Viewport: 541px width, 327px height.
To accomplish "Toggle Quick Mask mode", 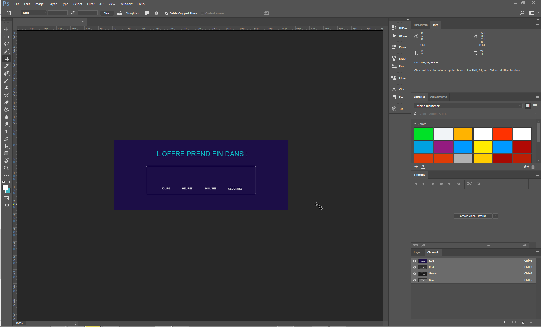I will point(6,198).
